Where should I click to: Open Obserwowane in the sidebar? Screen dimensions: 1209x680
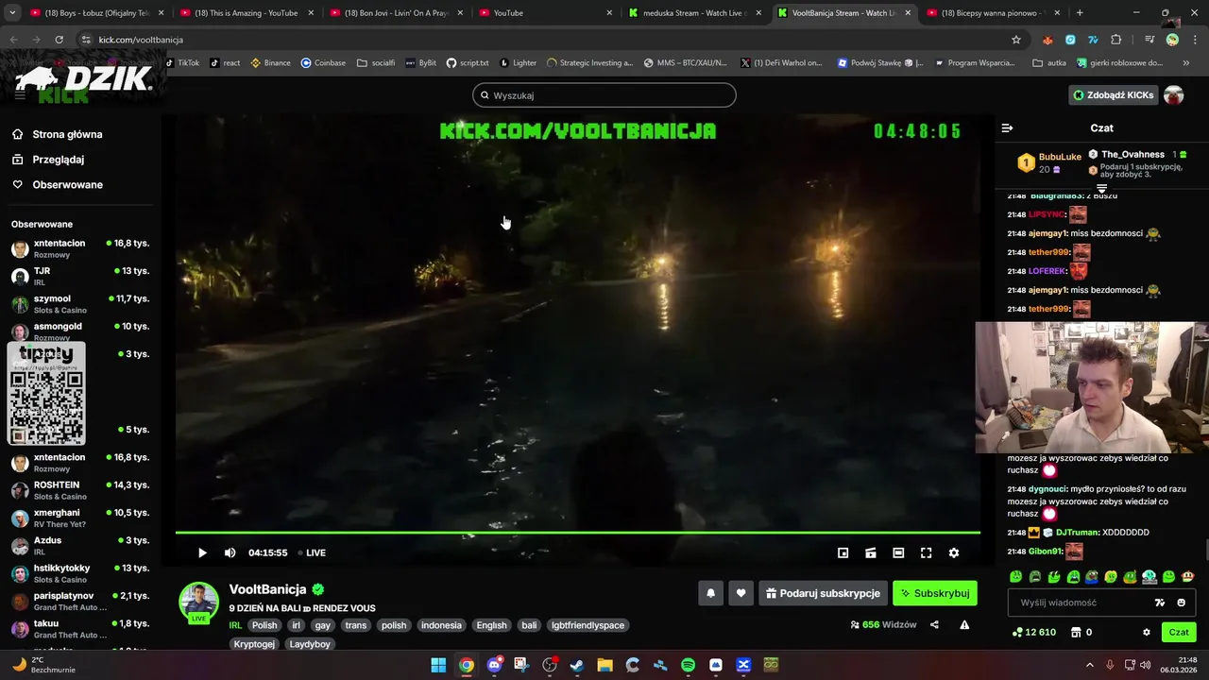pyautogui.click(x=67, y=184)
